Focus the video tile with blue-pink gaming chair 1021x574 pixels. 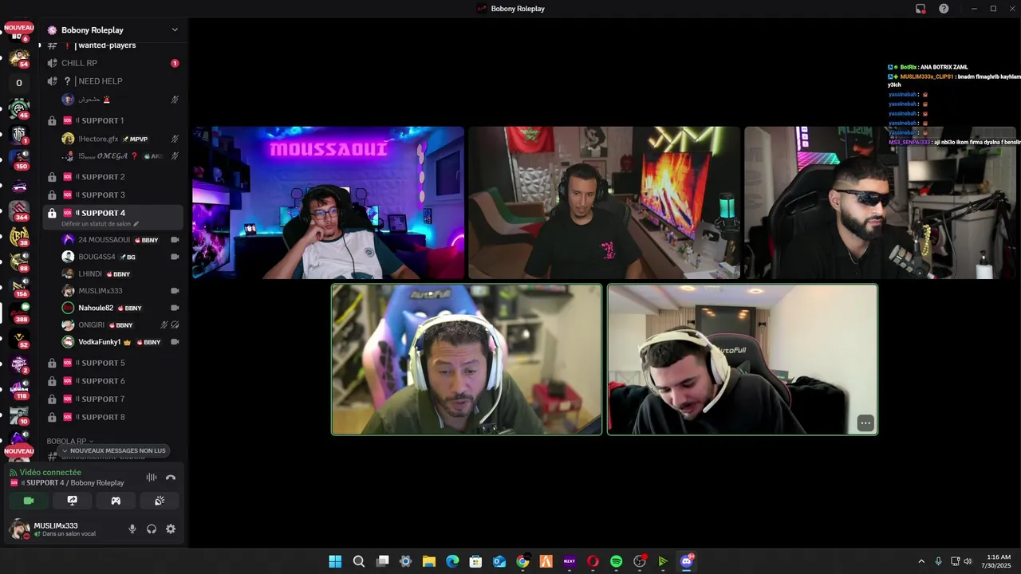[x=467, y=360]
